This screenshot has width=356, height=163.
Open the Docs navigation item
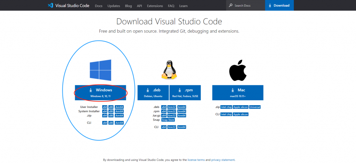(98, 6)
